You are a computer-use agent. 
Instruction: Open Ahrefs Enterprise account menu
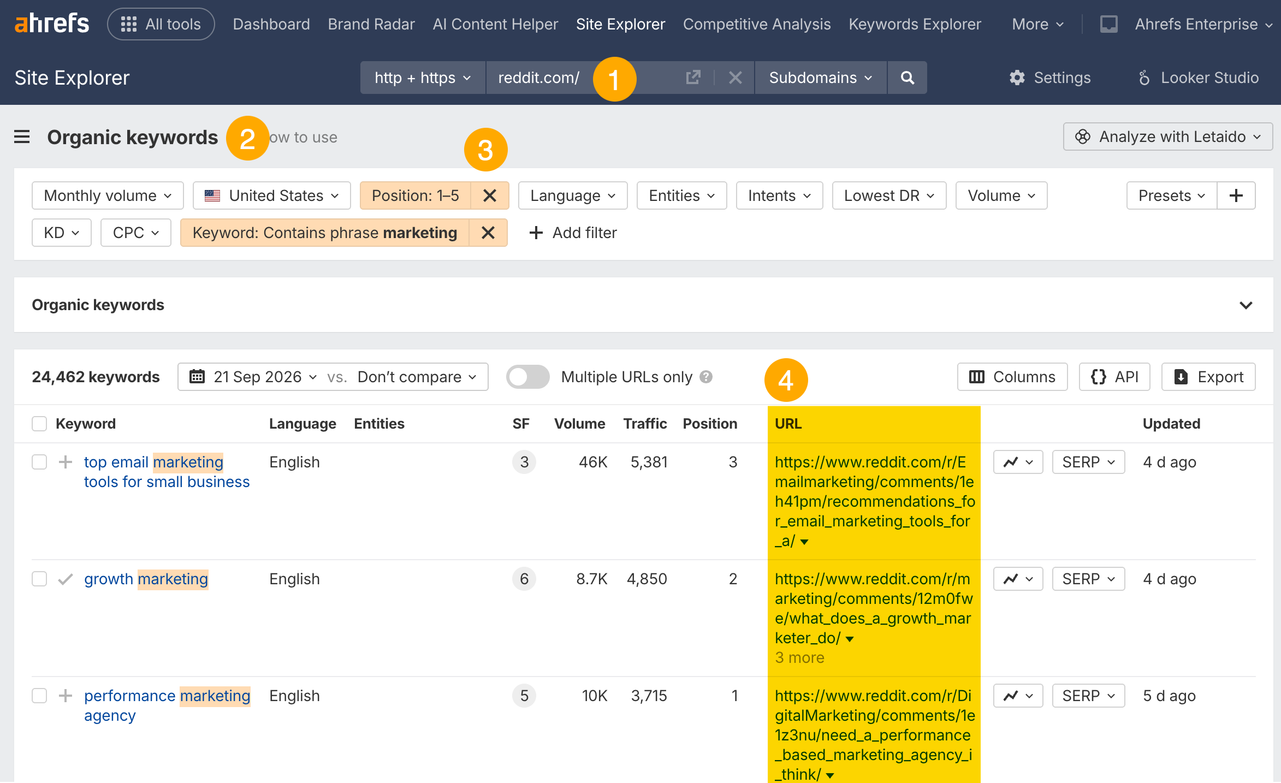[x=1204, y=24]
